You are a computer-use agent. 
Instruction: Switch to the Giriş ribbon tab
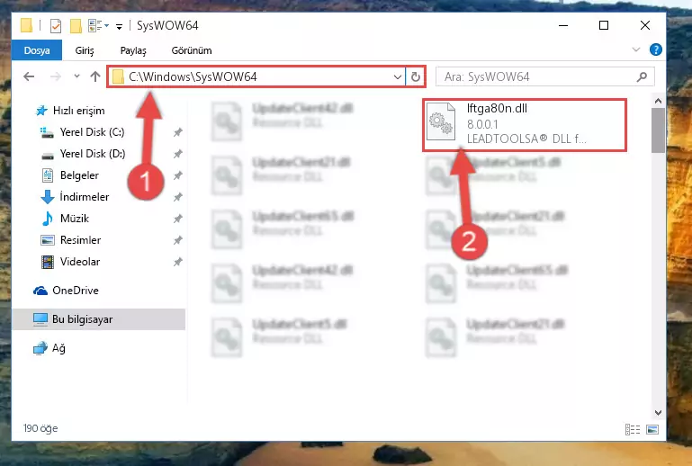tap(85, 50)
